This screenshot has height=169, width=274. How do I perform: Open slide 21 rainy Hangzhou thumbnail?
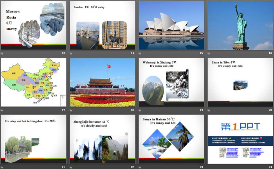pyautogui.click(x=34, y=140)
